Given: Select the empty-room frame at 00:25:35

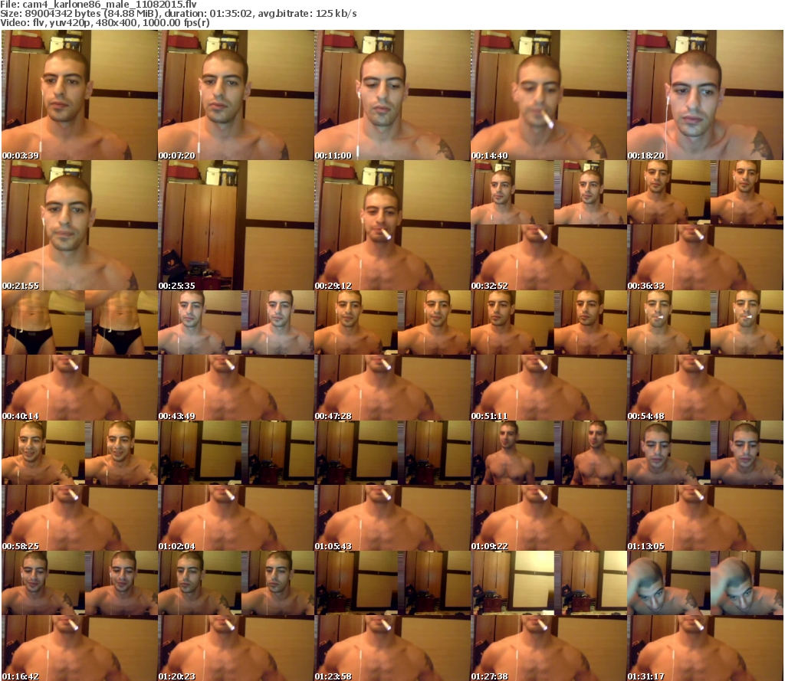Looking at the screenshot, I should tap(236, 225).
